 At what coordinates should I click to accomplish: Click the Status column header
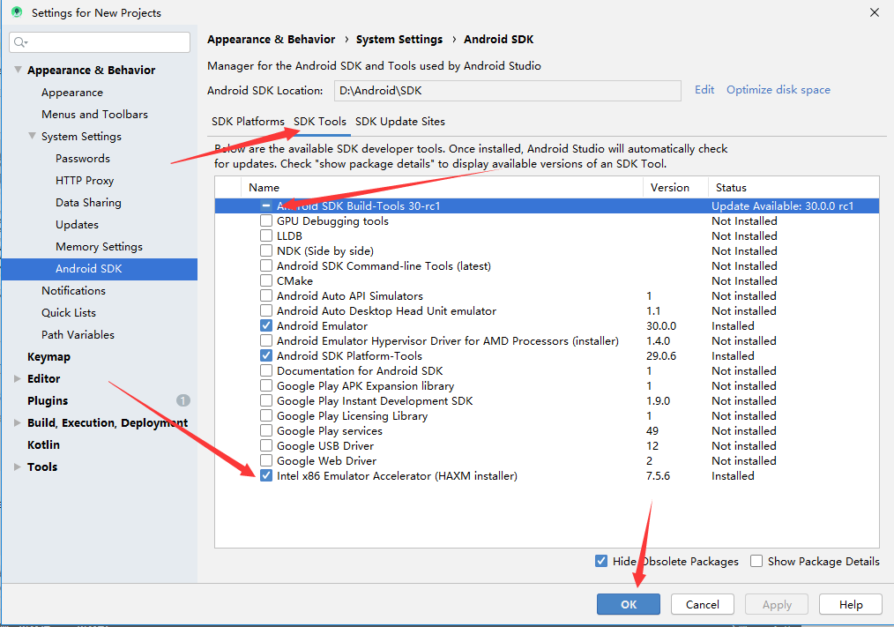[731, 188]
